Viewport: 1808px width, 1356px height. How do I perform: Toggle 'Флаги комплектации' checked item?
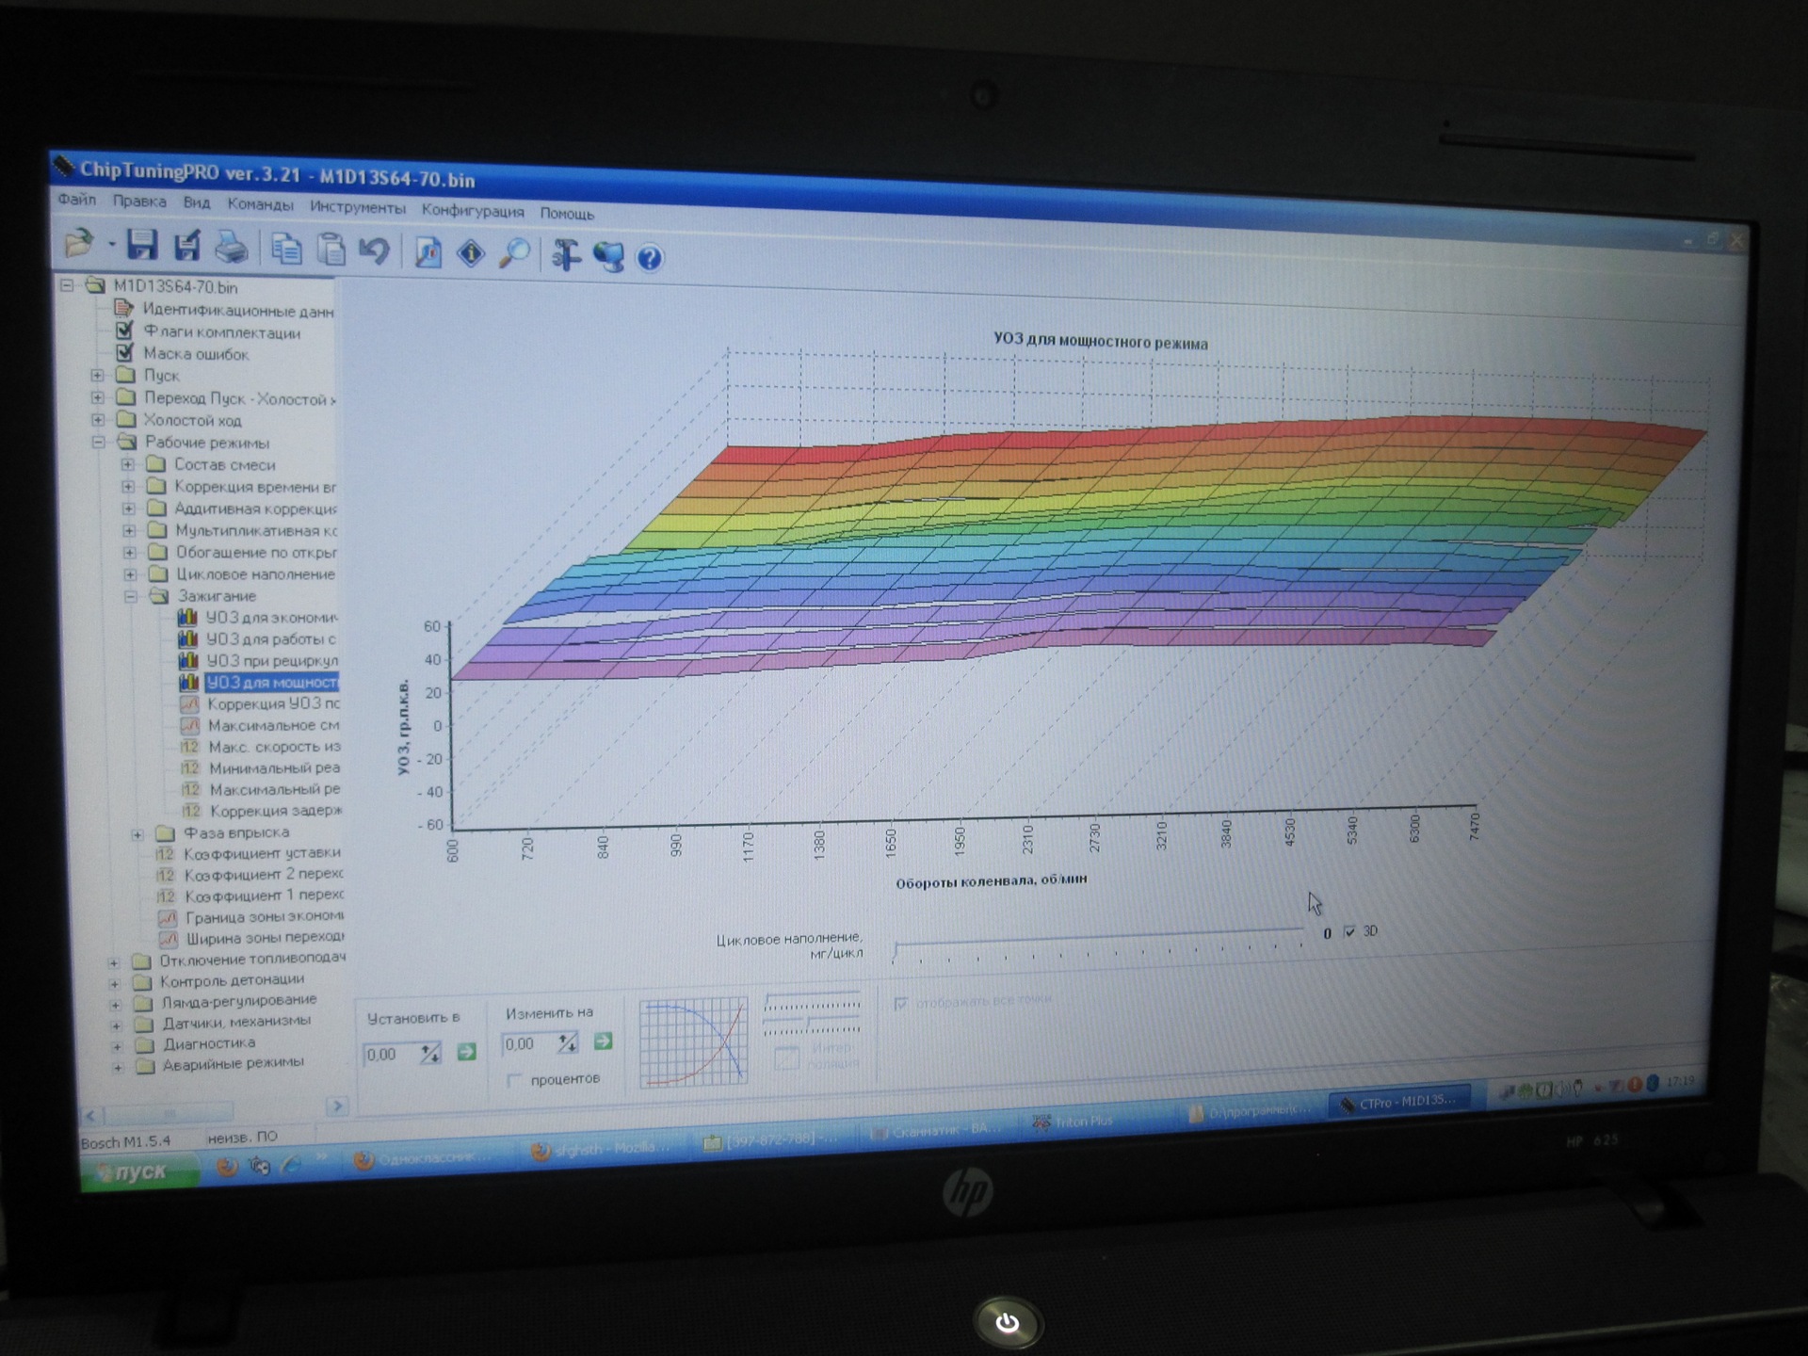(x=124, y=331)
